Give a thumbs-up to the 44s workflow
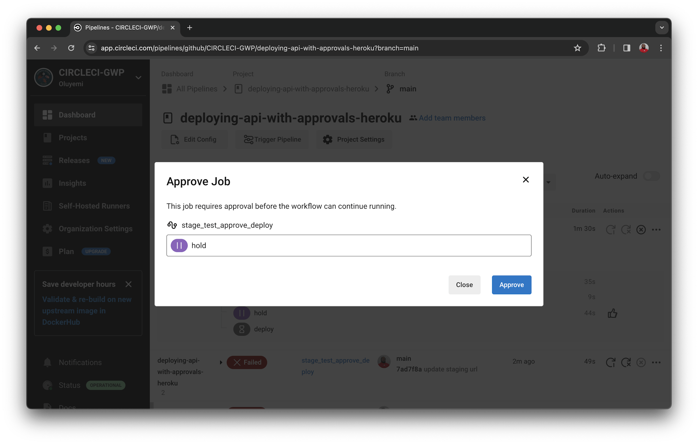Screen dimensions: 698x444 coord(613,313)
